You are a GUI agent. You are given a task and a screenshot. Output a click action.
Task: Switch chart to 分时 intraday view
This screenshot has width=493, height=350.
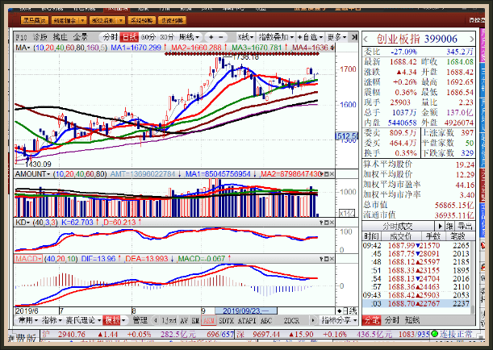110,37
